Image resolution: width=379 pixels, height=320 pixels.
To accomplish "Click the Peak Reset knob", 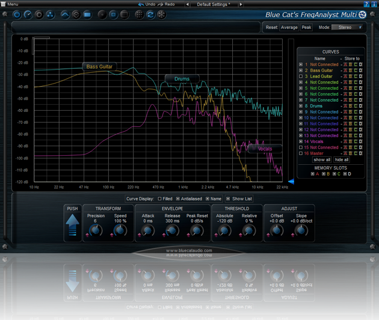I will click(x=197, y=230).
